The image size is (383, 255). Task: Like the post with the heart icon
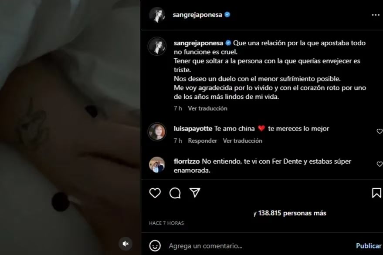tap(155, 193)
